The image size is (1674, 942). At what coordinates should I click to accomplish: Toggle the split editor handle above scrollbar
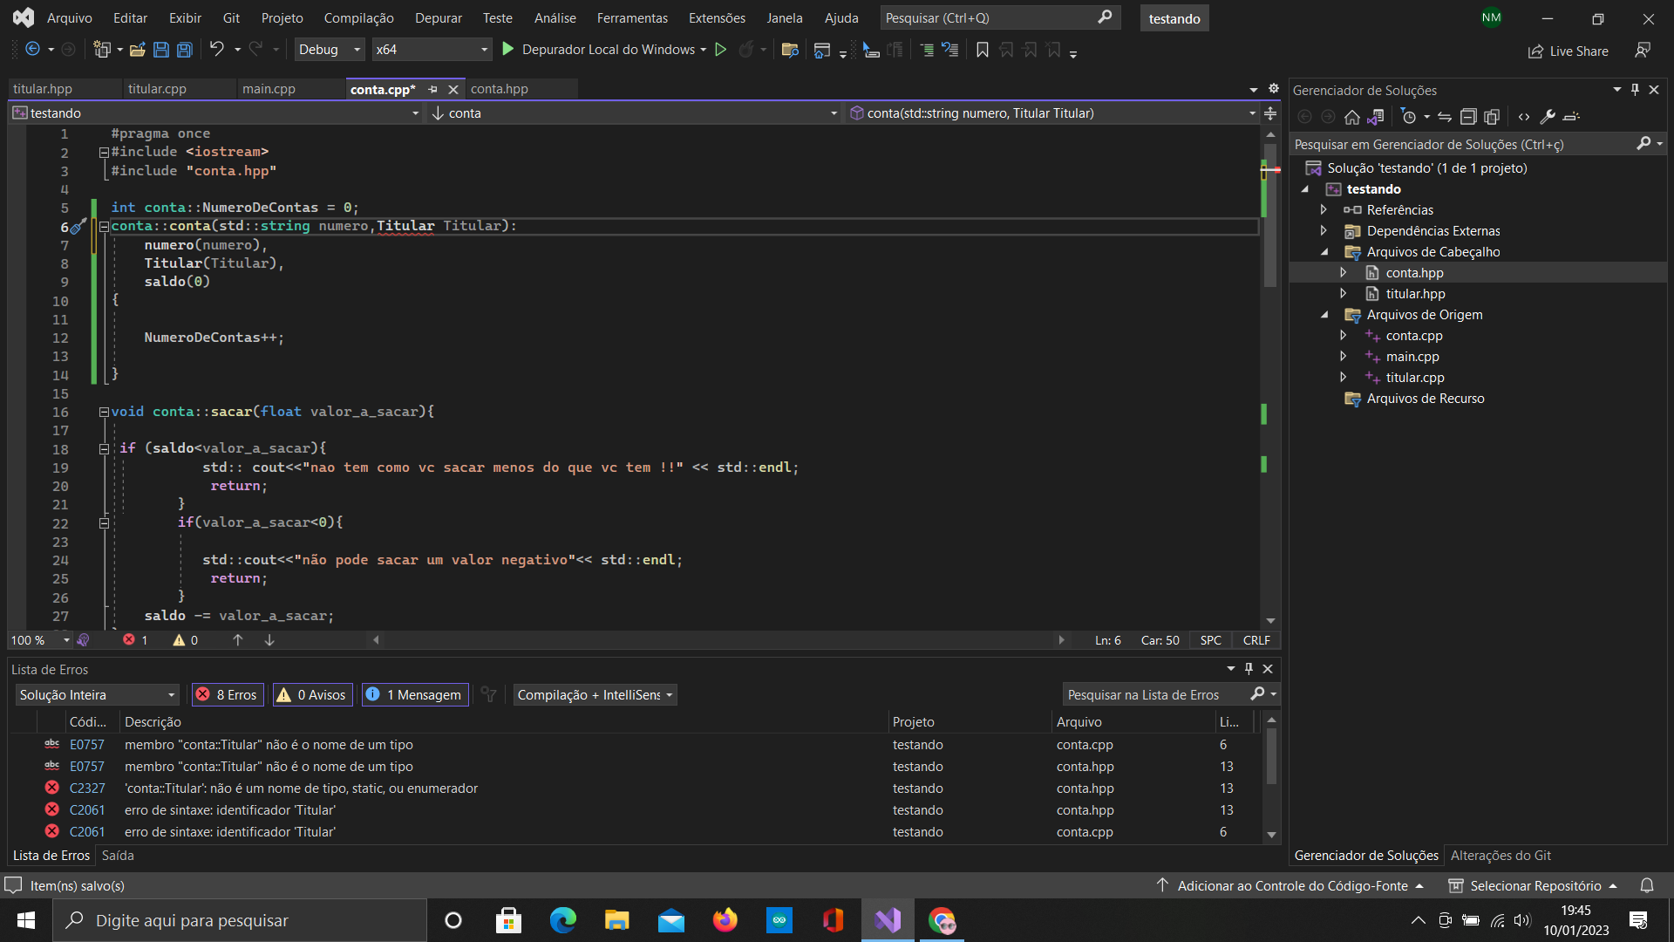(x=1270, y=113)
